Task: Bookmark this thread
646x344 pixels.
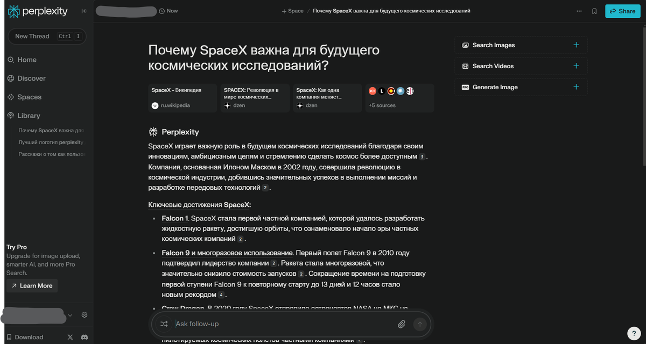Action: [x=594, y=11]
